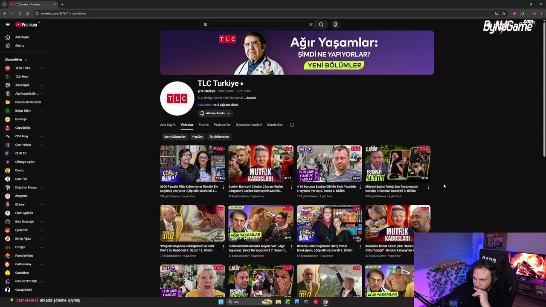
Task: Open Chrome profile avatar
Action: tap(534, 13)
